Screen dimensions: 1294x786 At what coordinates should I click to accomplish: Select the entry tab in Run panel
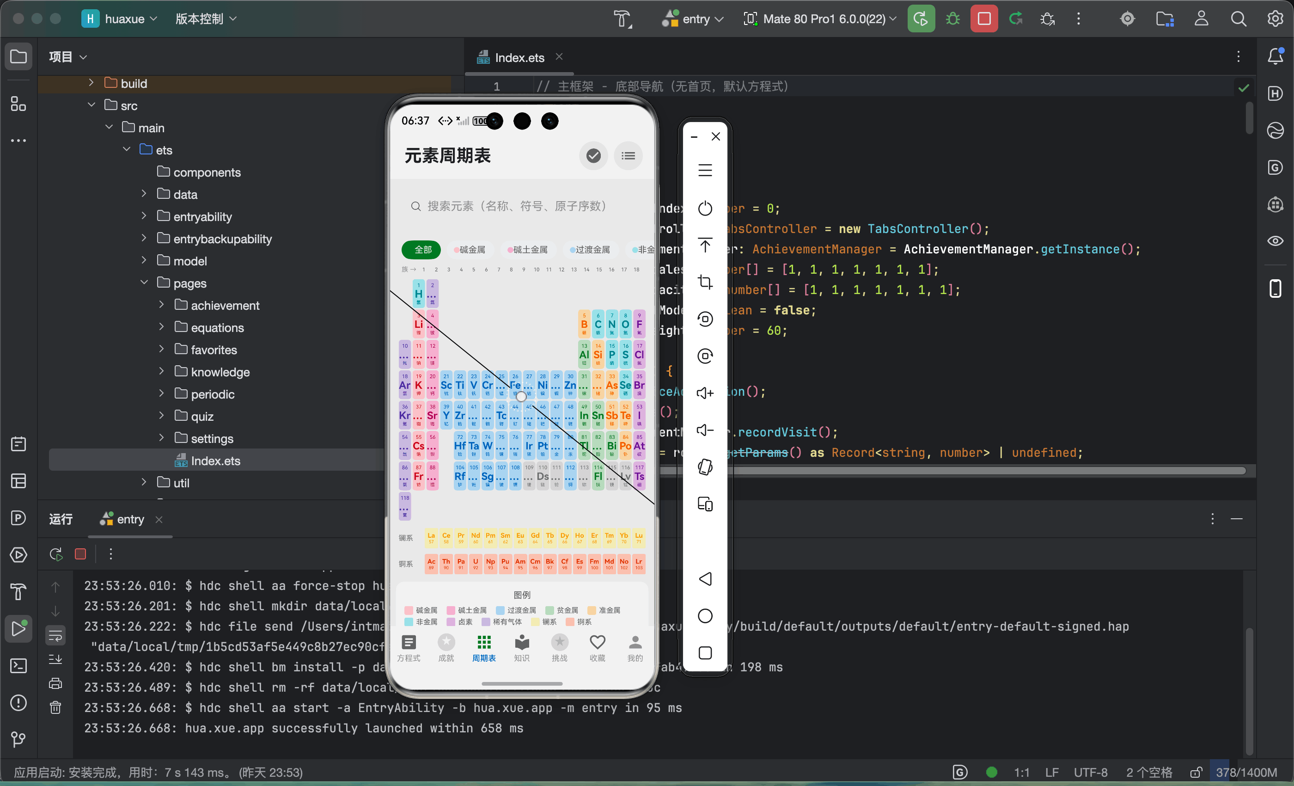tap(130, 519)
